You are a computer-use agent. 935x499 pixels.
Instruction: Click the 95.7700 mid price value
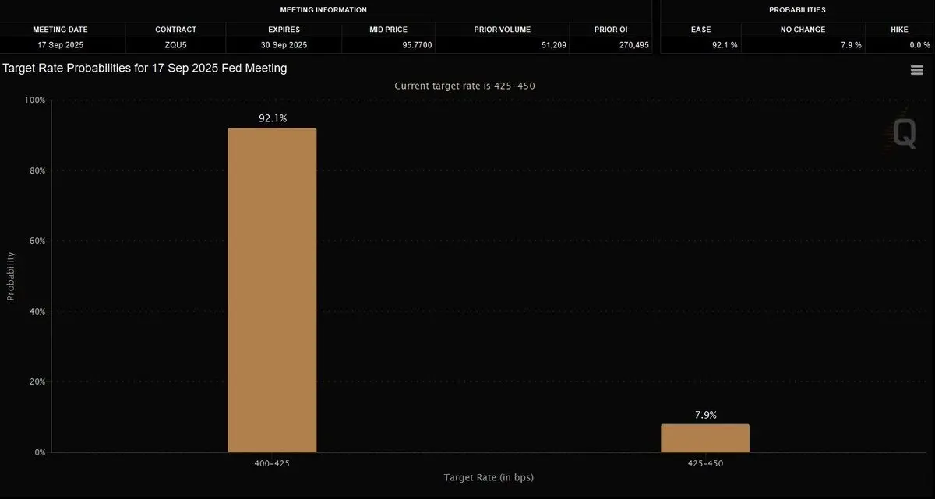click(x=417, y=45)
